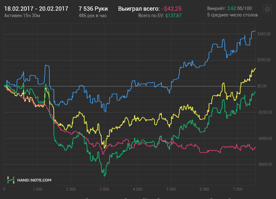This screenshot has width=276, height=199.
Task: Click the 5 000 x-axis label
Action: 171,189
